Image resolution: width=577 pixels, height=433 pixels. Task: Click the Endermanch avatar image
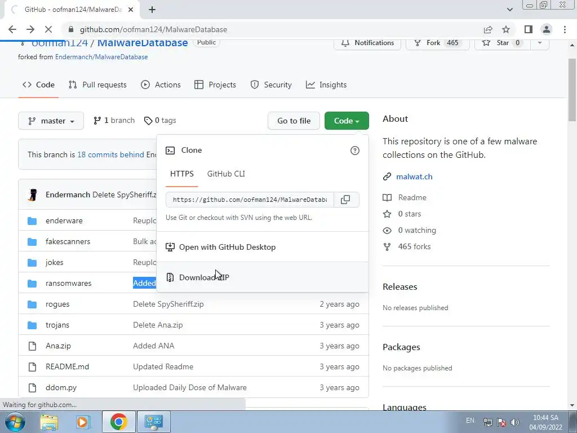(33, 195)
